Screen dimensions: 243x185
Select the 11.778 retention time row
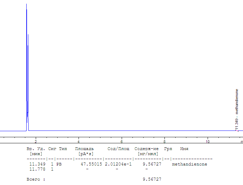coord(37,169)
